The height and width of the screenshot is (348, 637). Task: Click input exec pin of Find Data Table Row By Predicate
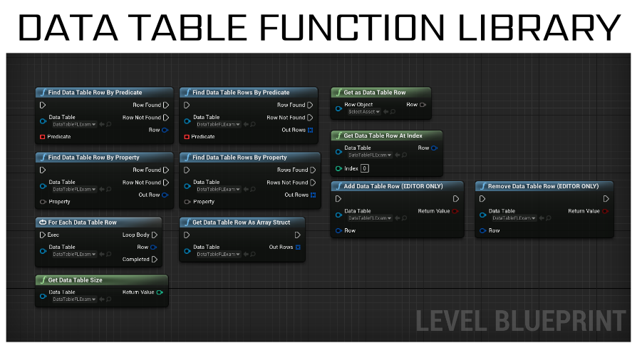point(43,105)
